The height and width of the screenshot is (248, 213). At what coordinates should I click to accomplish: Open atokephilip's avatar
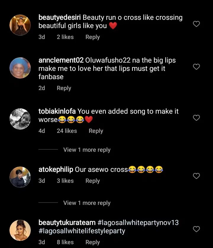tap(20, 177)
